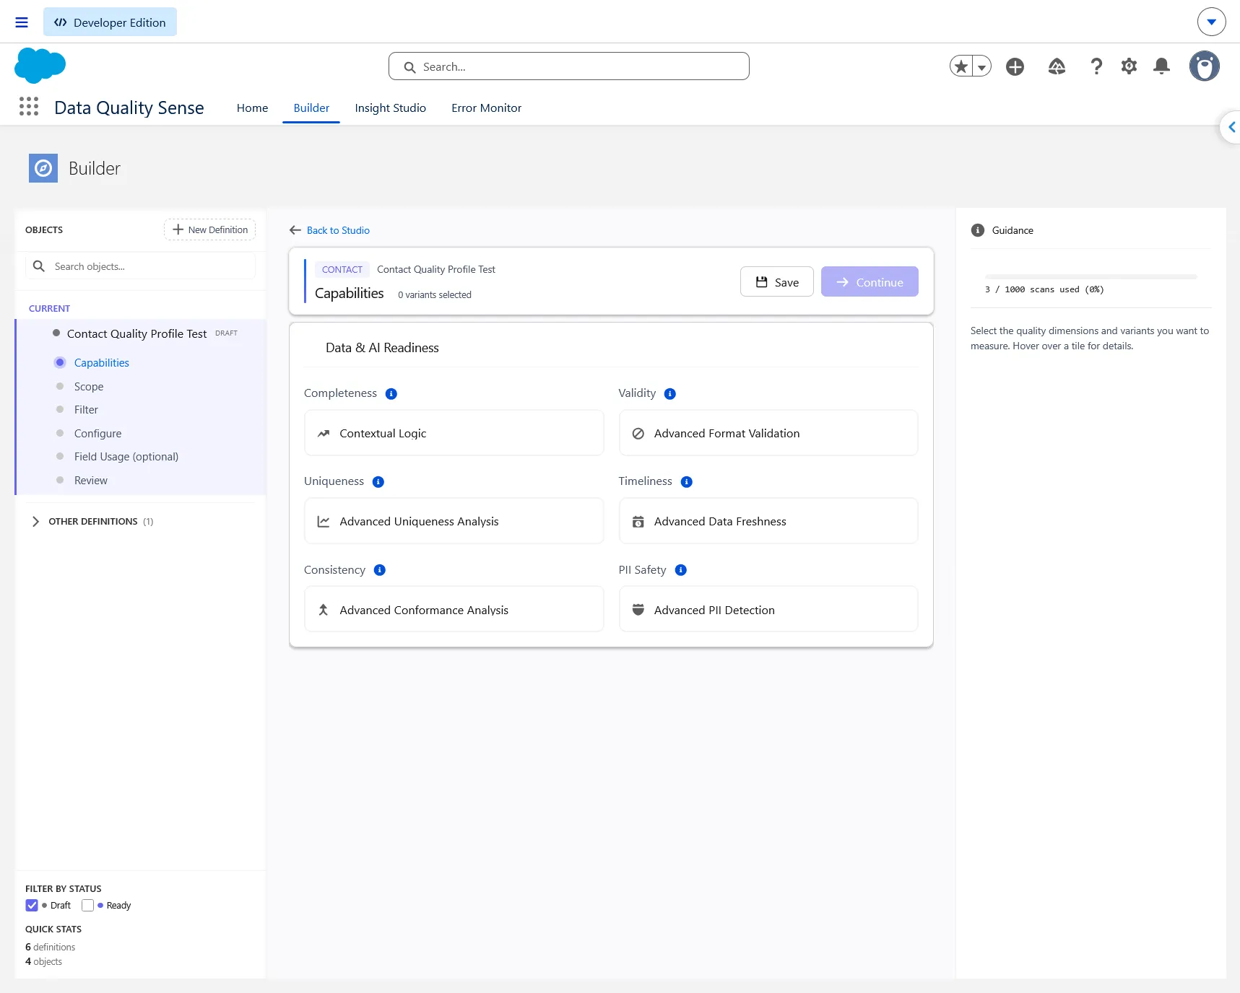This screenshot has height=993, width=1240.
Task: Go to the Scope step
Action: point(89,386)
